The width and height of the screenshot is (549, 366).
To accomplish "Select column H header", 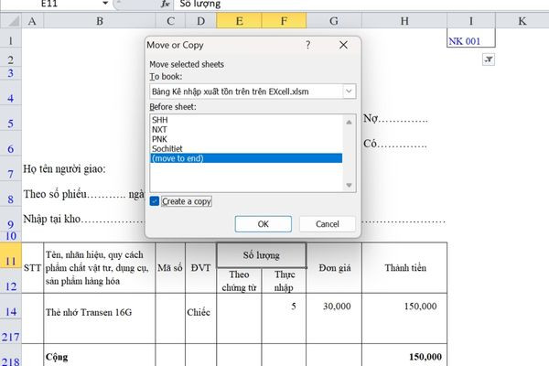I will (x=404, y=21).
